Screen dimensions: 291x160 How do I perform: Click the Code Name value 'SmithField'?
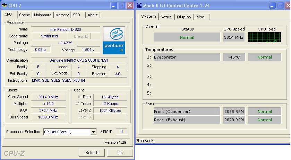tap(49, 36)
